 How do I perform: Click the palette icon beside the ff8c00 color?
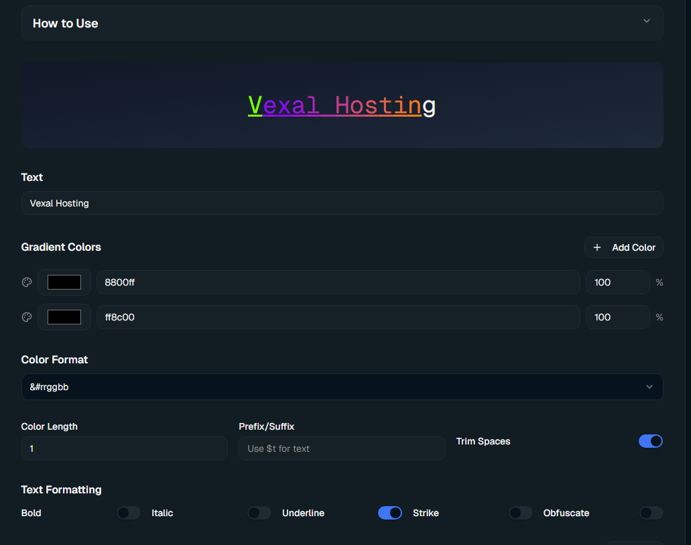(x=27, y=317)
